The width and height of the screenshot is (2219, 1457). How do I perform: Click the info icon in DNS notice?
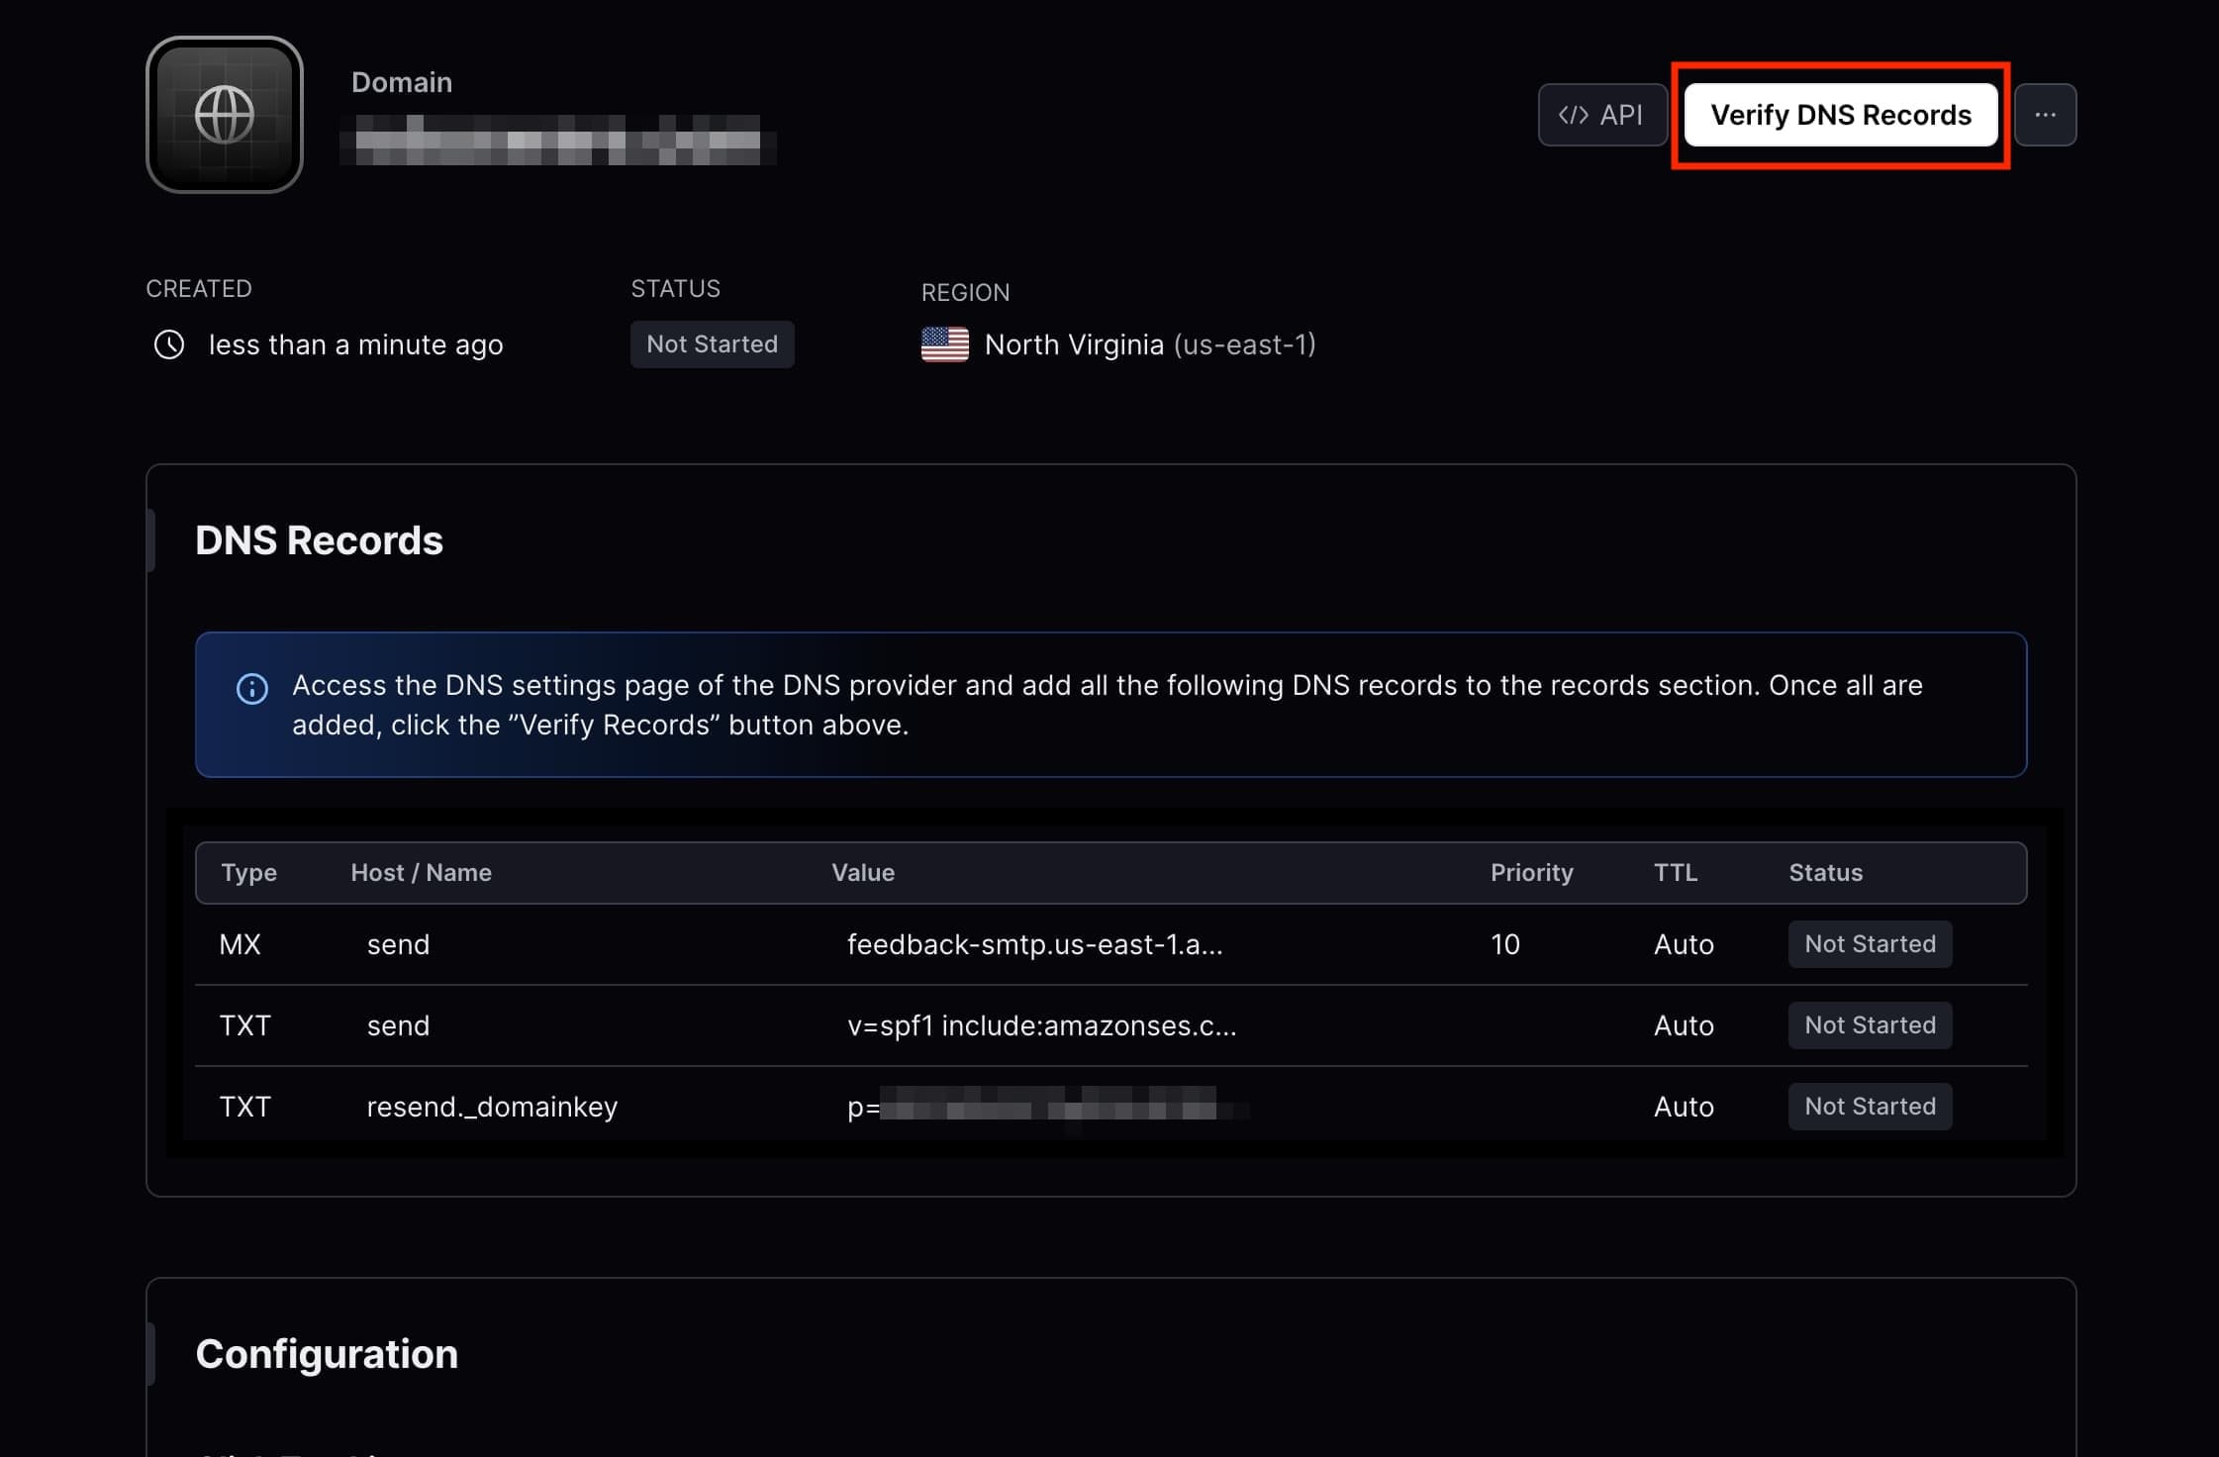click(x=252, y=689)
